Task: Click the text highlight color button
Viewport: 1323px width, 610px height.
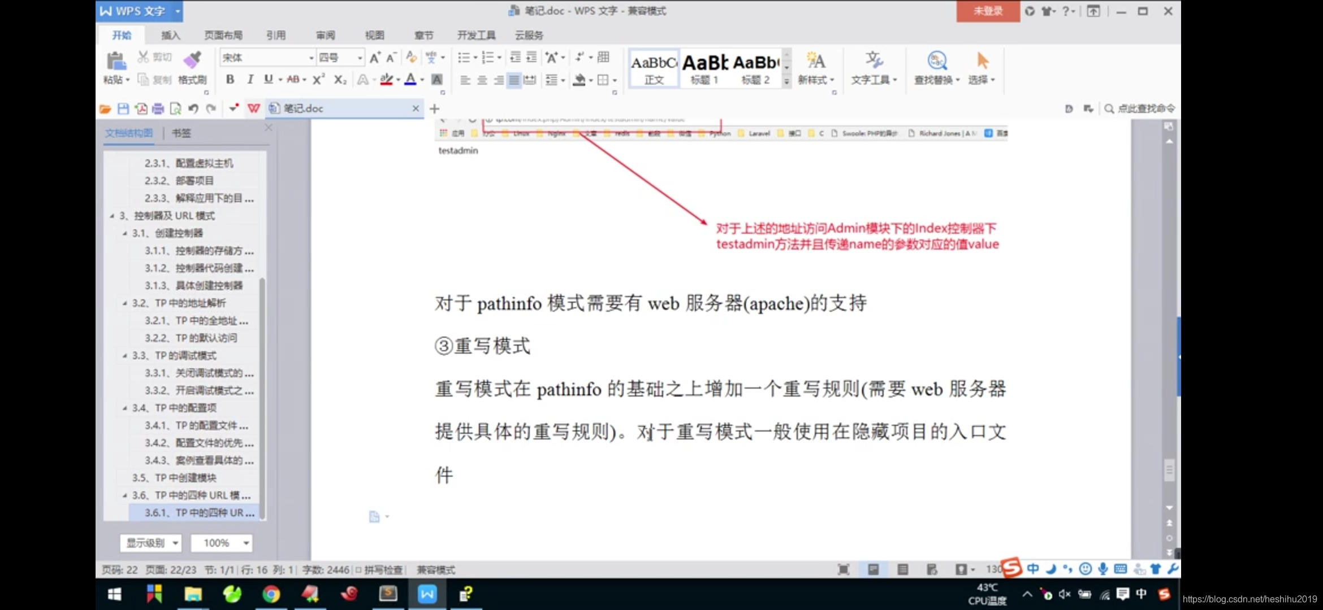Action: point(386,80)
